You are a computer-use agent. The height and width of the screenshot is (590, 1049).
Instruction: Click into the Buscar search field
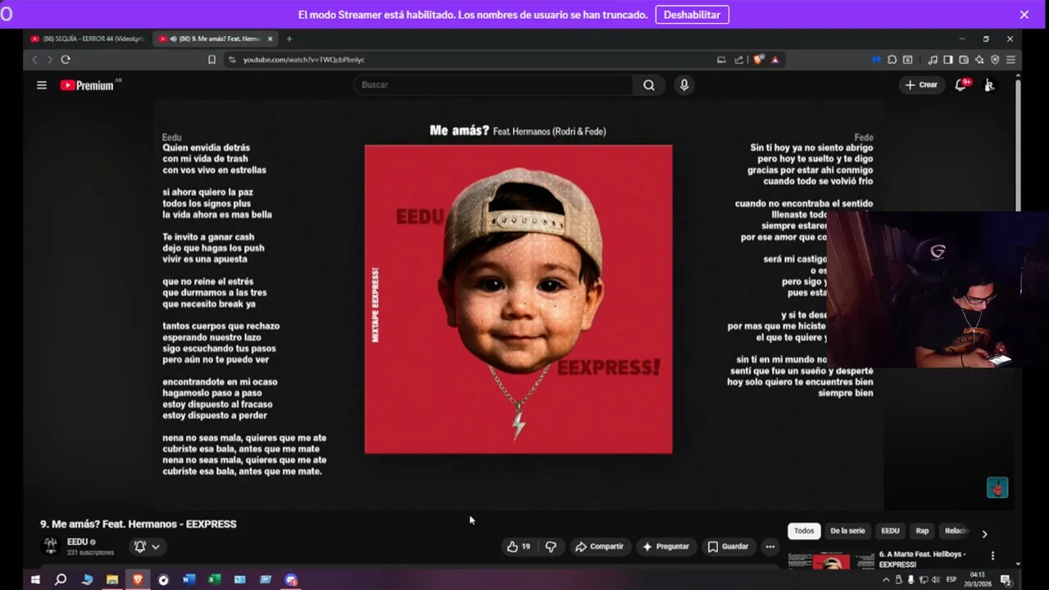coord(493,84)
